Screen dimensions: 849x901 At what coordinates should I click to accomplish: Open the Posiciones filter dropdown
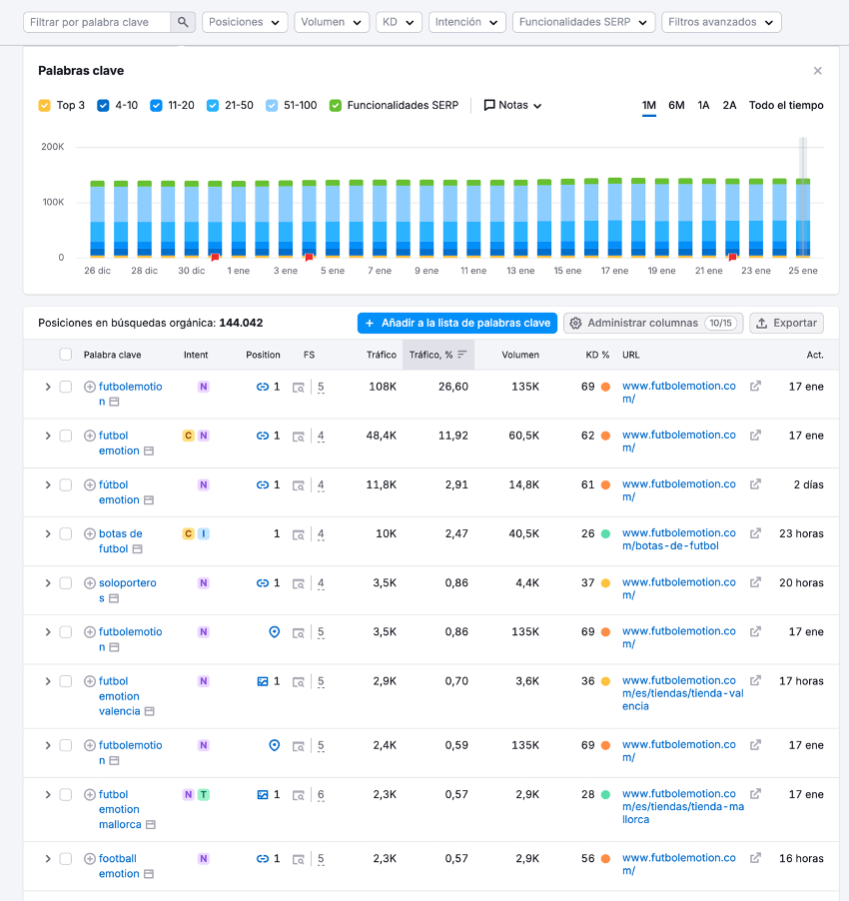(245, 22)
